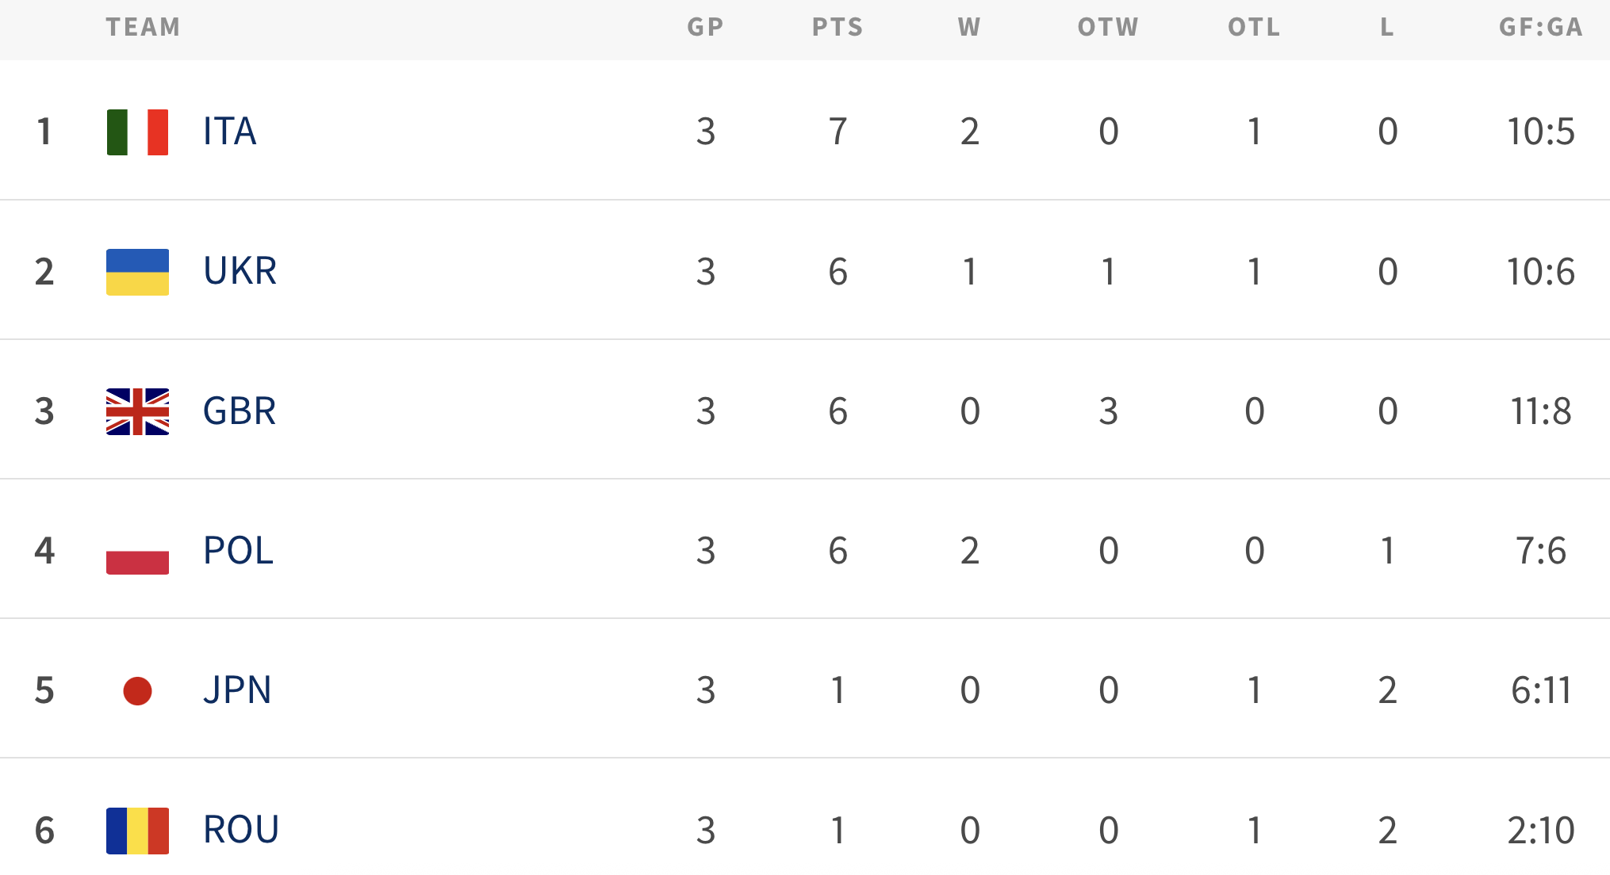Click the Romania flag icon
1610x875 pixels.
(137, 830)
